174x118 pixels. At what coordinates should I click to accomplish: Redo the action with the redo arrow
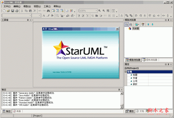[44, 11]
